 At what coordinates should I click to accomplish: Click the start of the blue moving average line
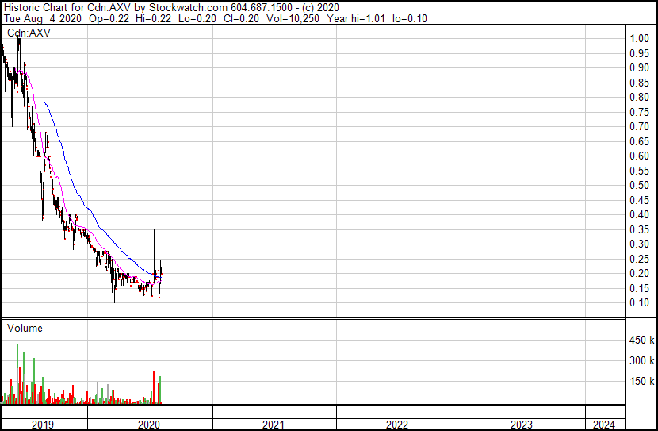click(x=45, y=103)
